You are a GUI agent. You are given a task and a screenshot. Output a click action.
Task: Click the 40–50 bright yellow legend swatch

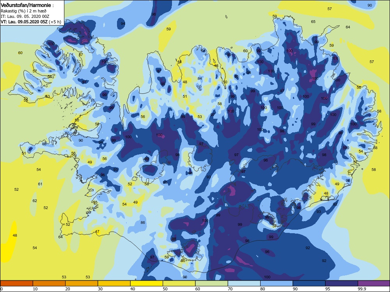tap(147, 283)
